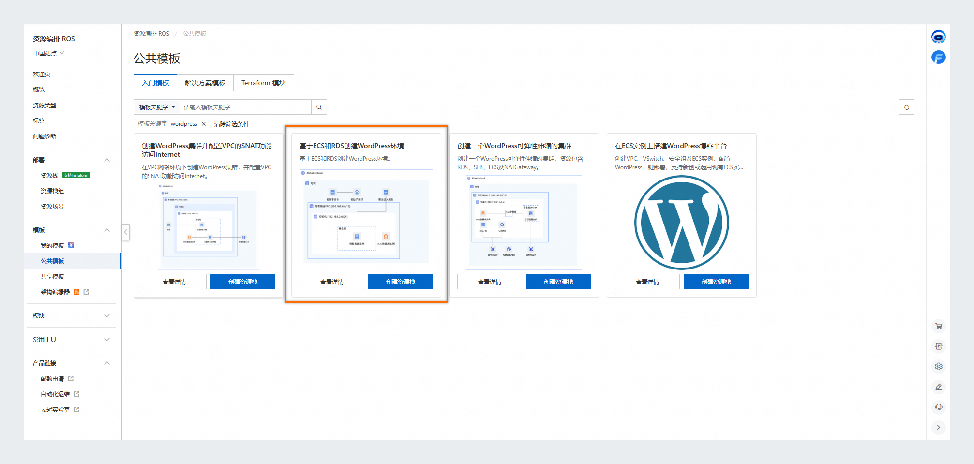The width and height of the screenshot is (974, 464).
Task: Open the blue F icon shortcut
Action: (938, 57)
